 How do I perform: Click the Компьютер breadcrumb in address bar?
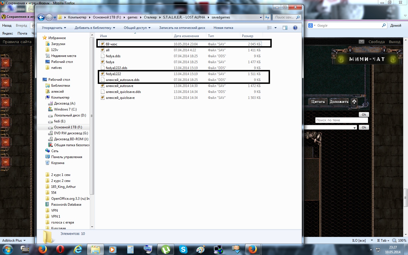77,17
